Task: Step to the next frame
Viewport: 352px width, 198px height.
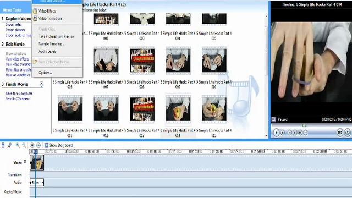Action: click(x=300, y=133)
